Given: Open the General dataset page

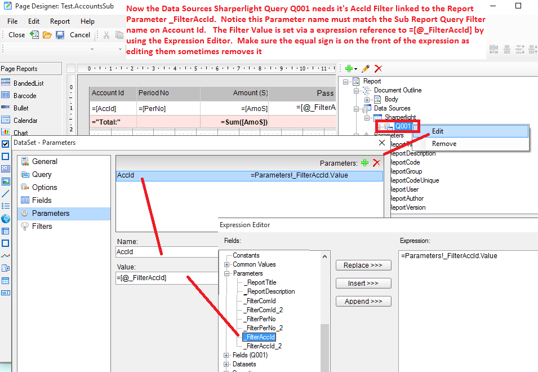Looking at the screenshot, I should 45,161.
